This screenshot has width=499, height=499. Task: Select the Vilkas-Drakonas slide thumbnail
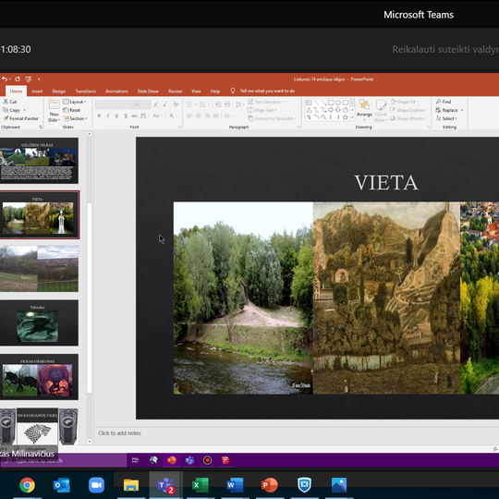tap(39, 377)
